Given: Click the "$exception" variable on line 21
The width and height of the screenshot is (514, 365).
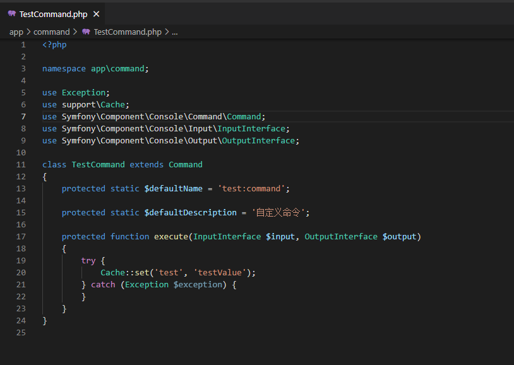Looking at the screenshot, I should [198, 285].
